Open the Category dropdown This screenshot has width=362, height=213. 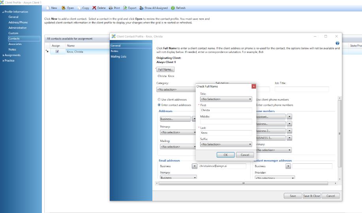click(x=176, y=89)
